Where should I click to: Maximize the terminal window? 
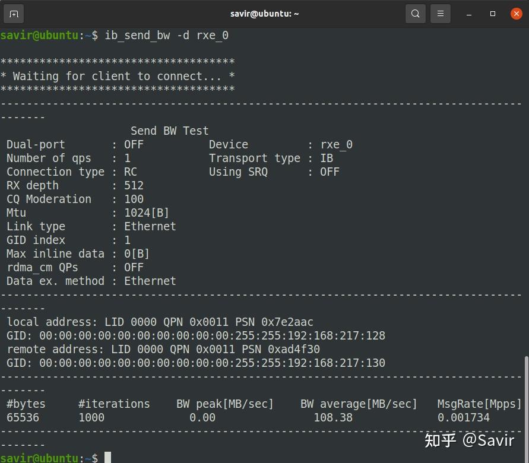coord(493,14)
